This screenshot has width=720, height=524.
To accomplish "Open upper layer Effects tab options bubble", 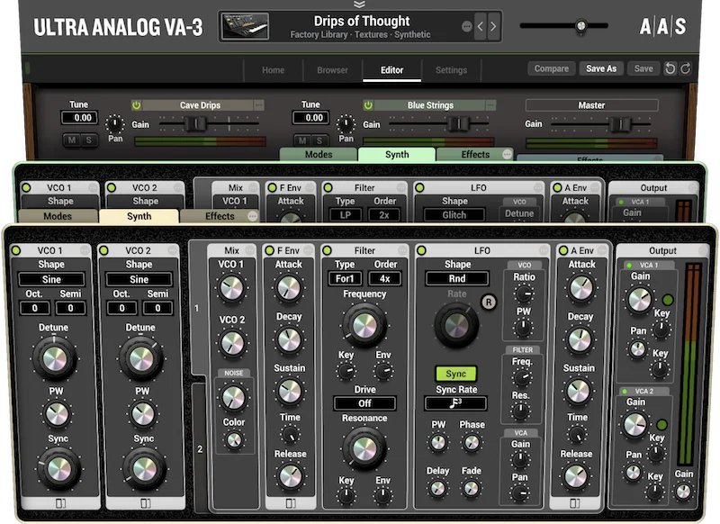I will click(x=507, y=154).
